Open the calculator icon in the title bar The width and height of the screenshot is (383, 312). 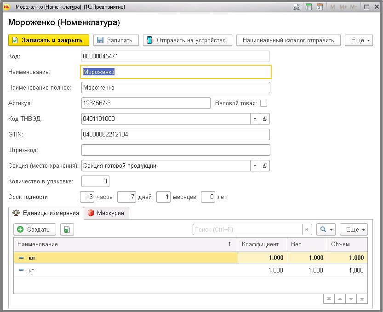pyautogui.click(x=309, y=7)
